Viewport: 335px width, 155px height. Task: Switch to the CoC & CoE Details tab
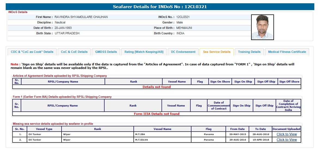click(74, 52)
